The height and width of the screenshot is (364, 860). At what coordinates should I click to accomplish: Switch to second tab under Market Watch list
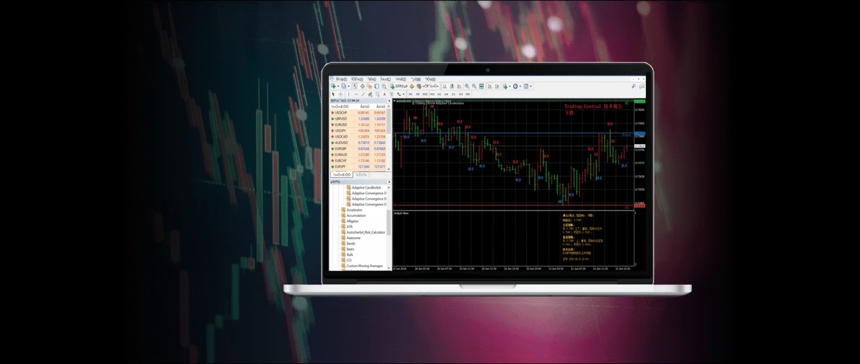[361, 175]
